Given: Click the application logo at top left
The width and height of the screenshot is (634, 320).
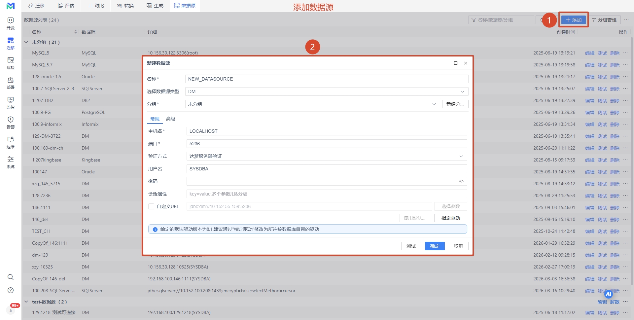Looking at the screenshot, I should pos(11,6).
